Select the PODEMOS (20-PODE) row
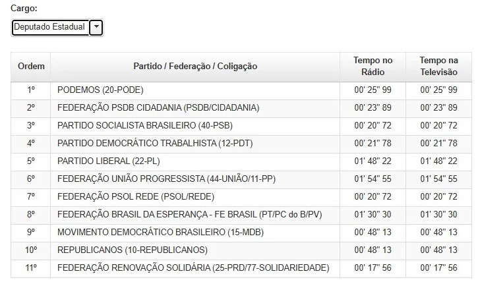 tap(241, 90)
